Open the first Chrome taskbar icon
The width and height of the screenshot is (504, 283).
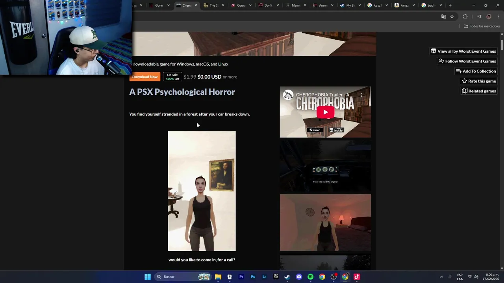pyautogui.click(x=322, y=277)
